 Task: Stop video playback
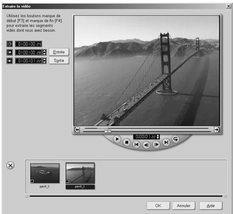tap(127, 143)
